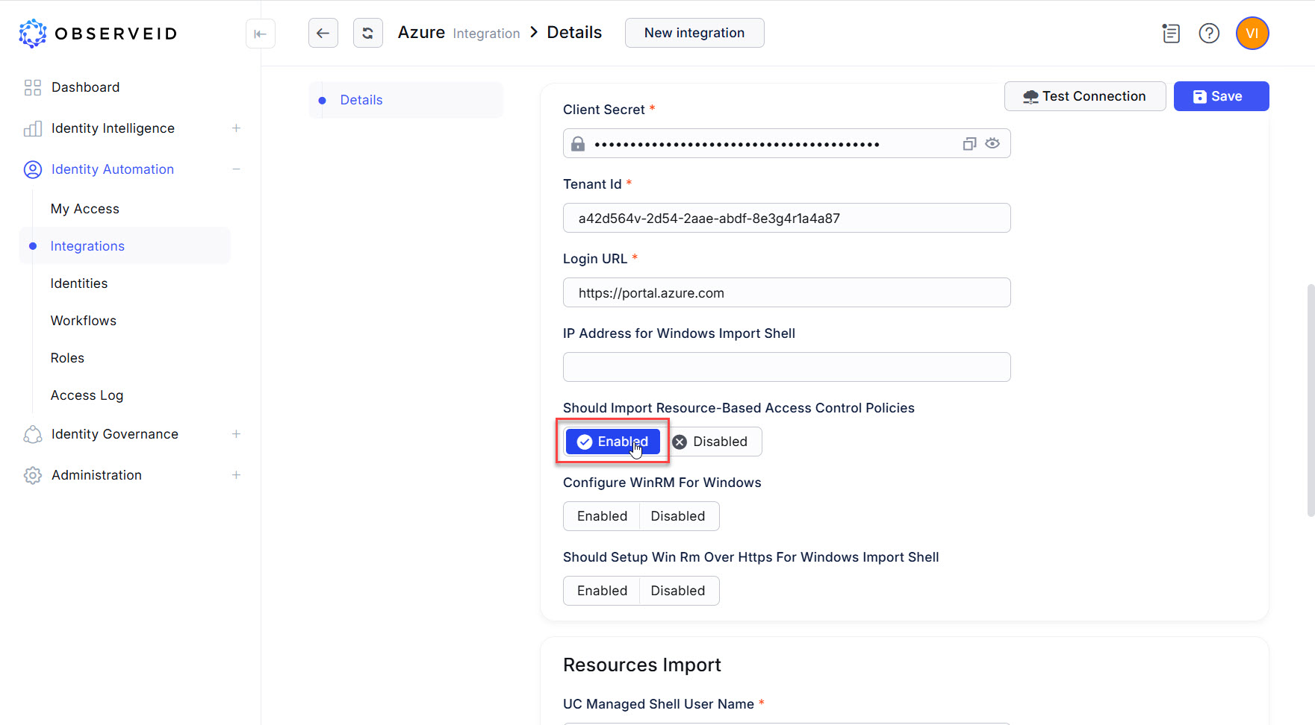Click the Test Connection button
The height and width of the screenshot is (725, 1315).
click(x=1084, y=96)
